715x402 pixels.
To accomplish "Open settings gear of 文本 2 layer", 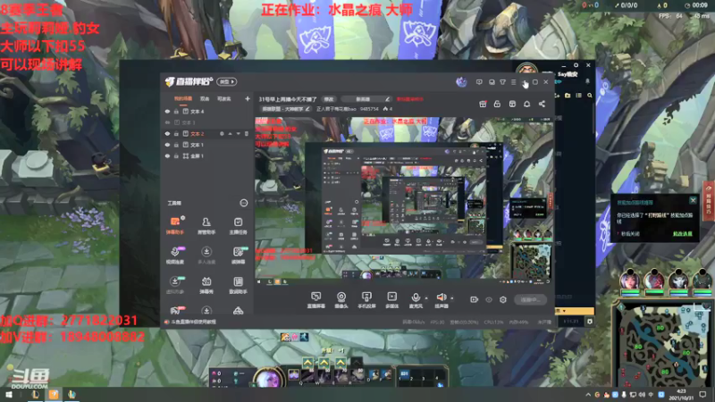I will (x=222, y=134).
